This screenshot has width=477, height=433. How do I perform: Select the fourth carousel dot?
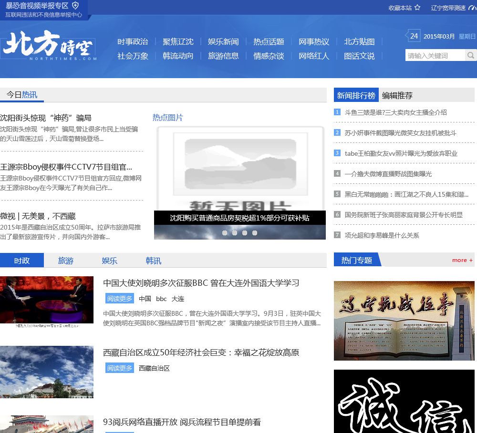coord(255,233)
